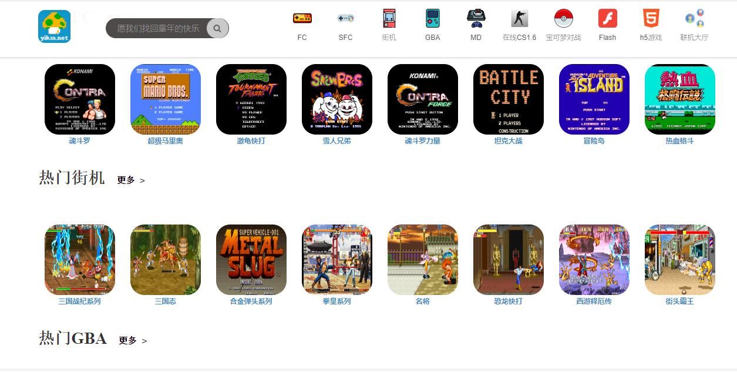Open the FC console category icon
The image size is (737, 372).
302,18
